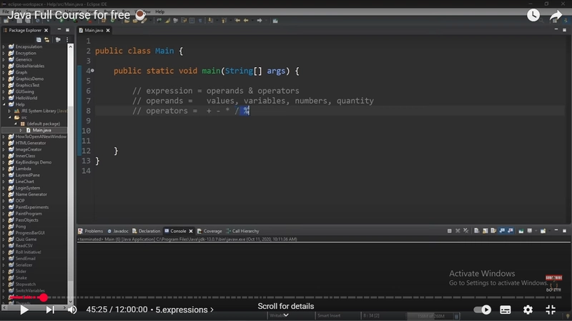The height and width of the screenshot is (321, 572).
Task: Expand the JRE System Library node
Action: [9, 111]
